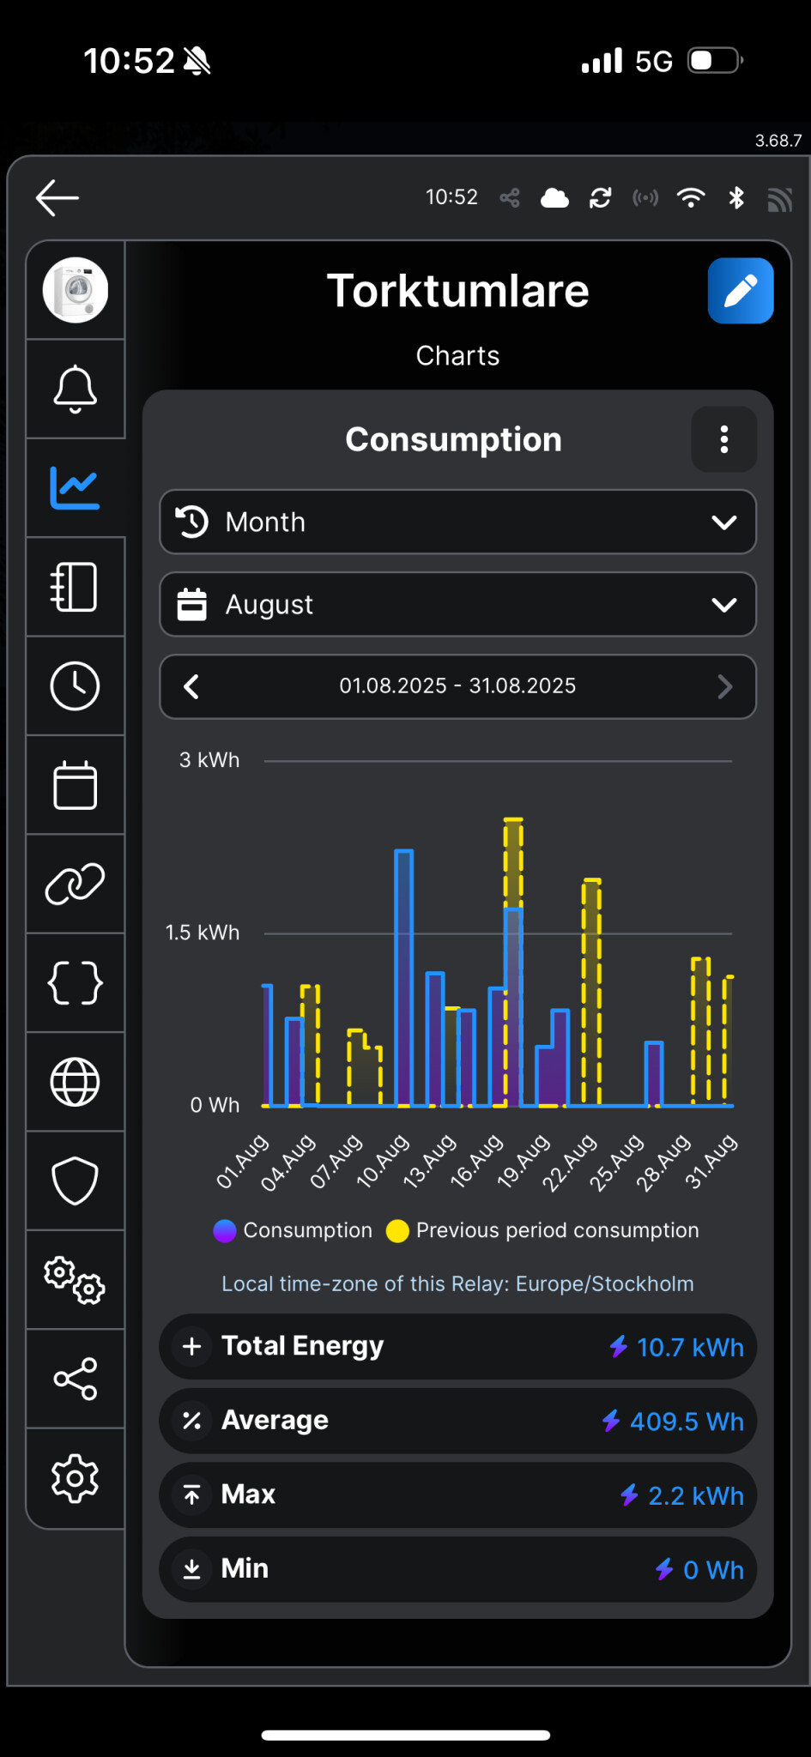
Task: Open the calendar schedules icon in sidebar
Action: pyautogui.click(x=76, y=785)
